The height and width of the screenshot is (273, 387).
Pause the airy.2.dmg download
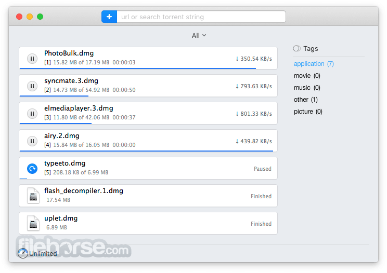(x=32, y=141)
